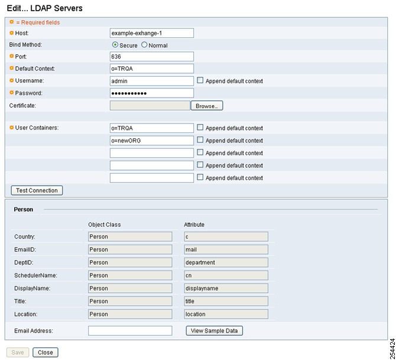Screen dimensions: 396x361
Task: Click the fifth empty User Containers field
Action: coord(152,178)
